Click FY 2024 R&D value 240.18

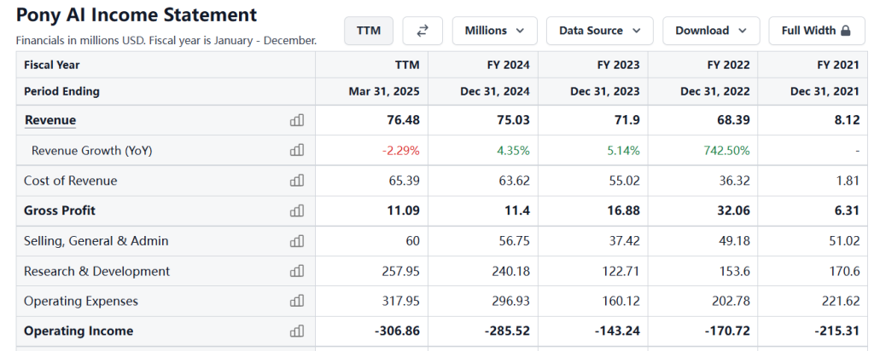coord(511,271)
